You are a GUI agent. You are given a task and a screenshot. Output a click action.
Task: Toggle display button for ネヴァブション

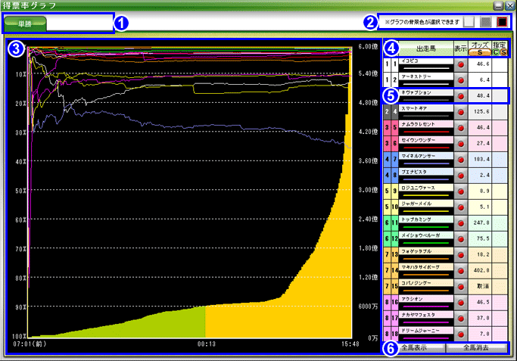(x=461, y=96)
